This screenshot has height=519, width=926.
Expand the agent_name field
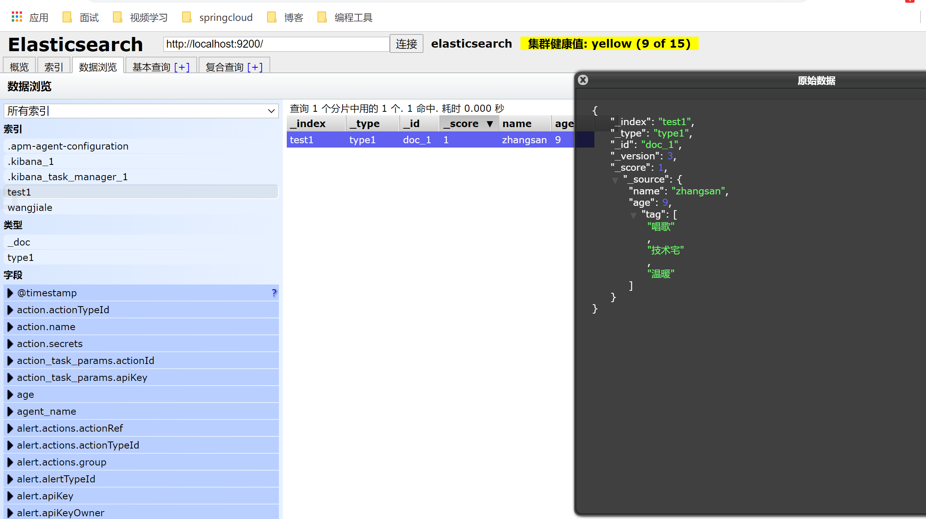click(x=10, y=411)
